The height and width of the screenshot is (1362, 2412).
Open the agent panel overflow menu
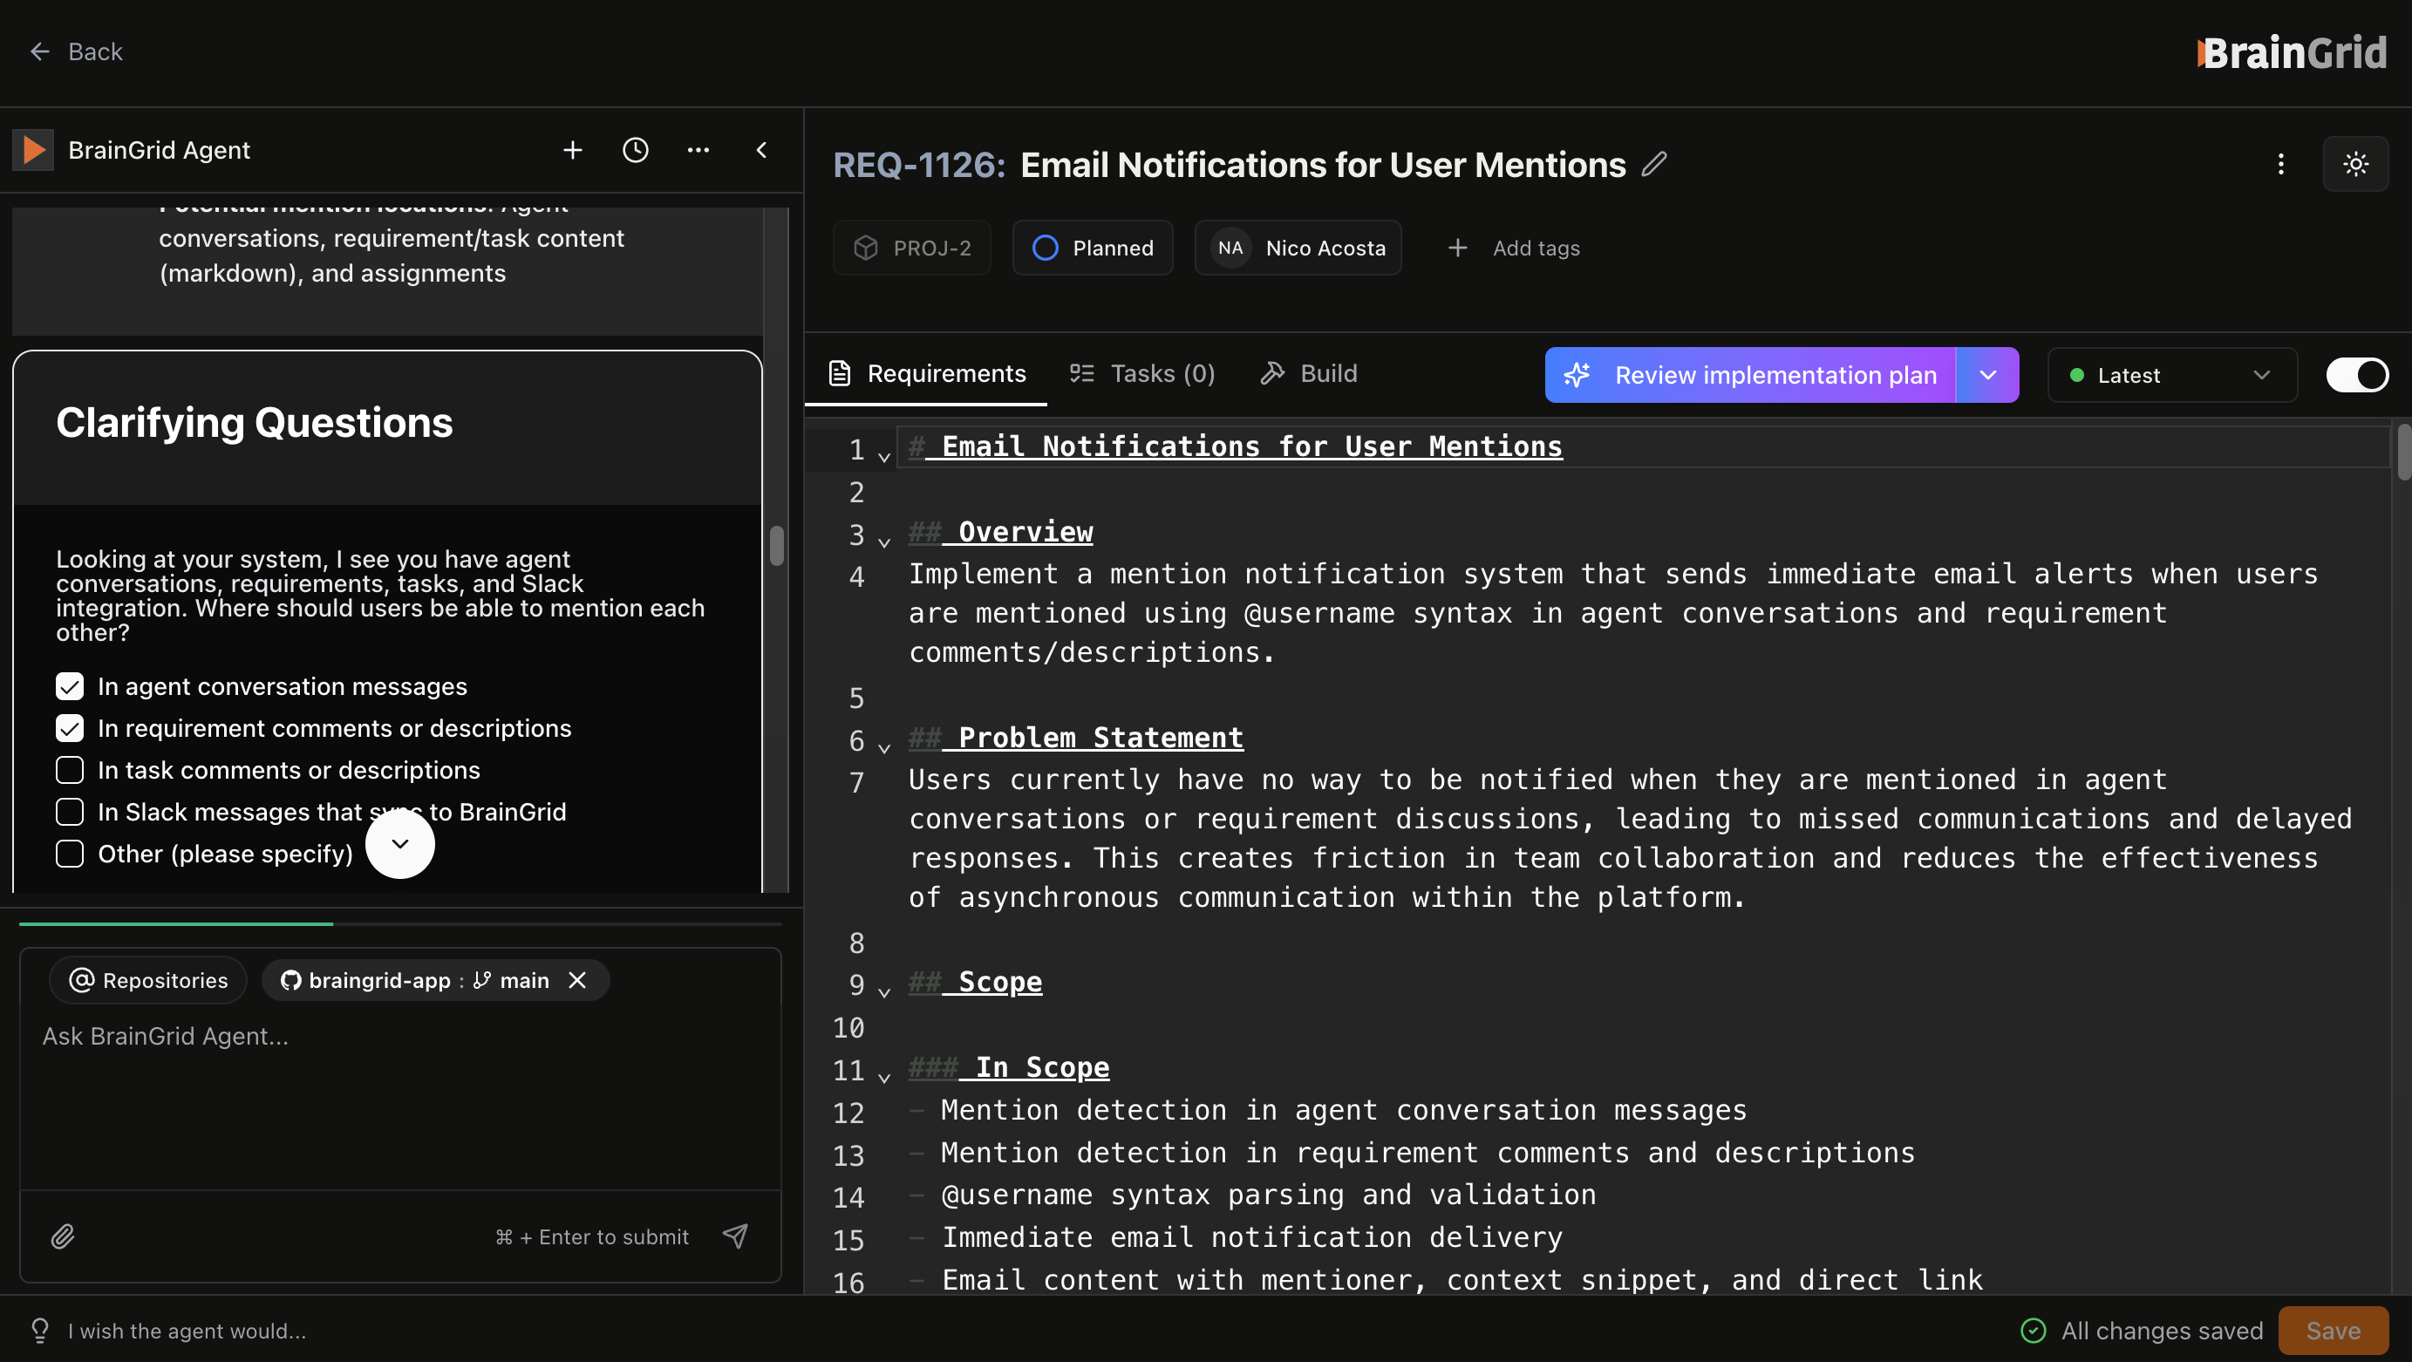pyautogui.click(x=698, y=150)
